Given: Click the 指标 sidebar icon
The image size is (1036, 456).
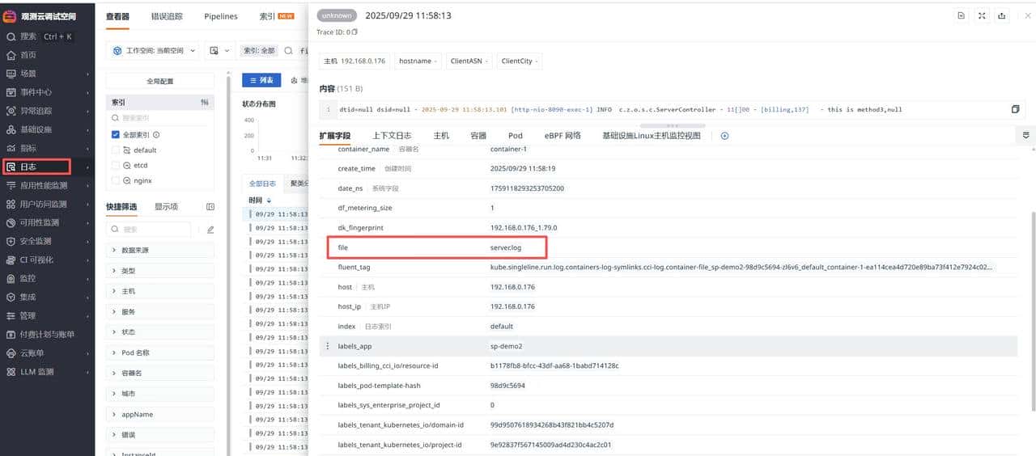Looking at the screenshot, I should click(x=11, y=148).
